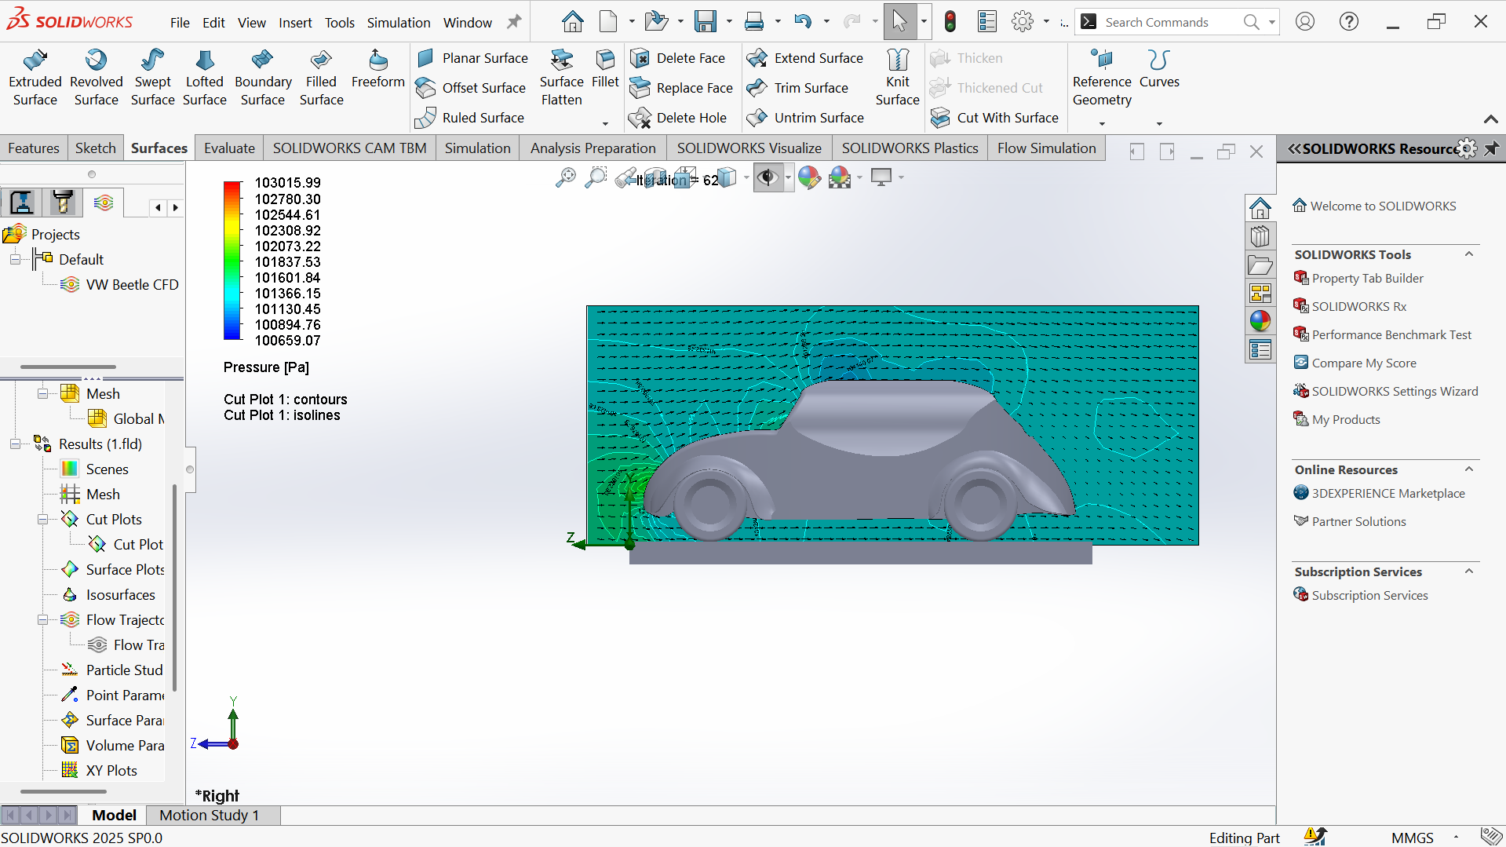Launch the Surface Flatten tool
Viewport: 1506px width, 847px height.
pos(562,78)
